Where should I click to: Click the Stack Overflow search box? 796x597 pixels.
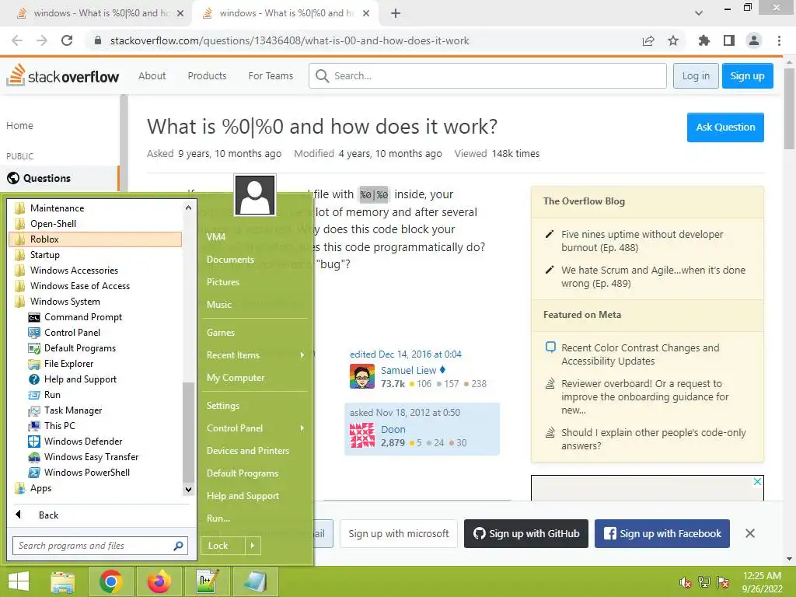click(x=487, y=75)
